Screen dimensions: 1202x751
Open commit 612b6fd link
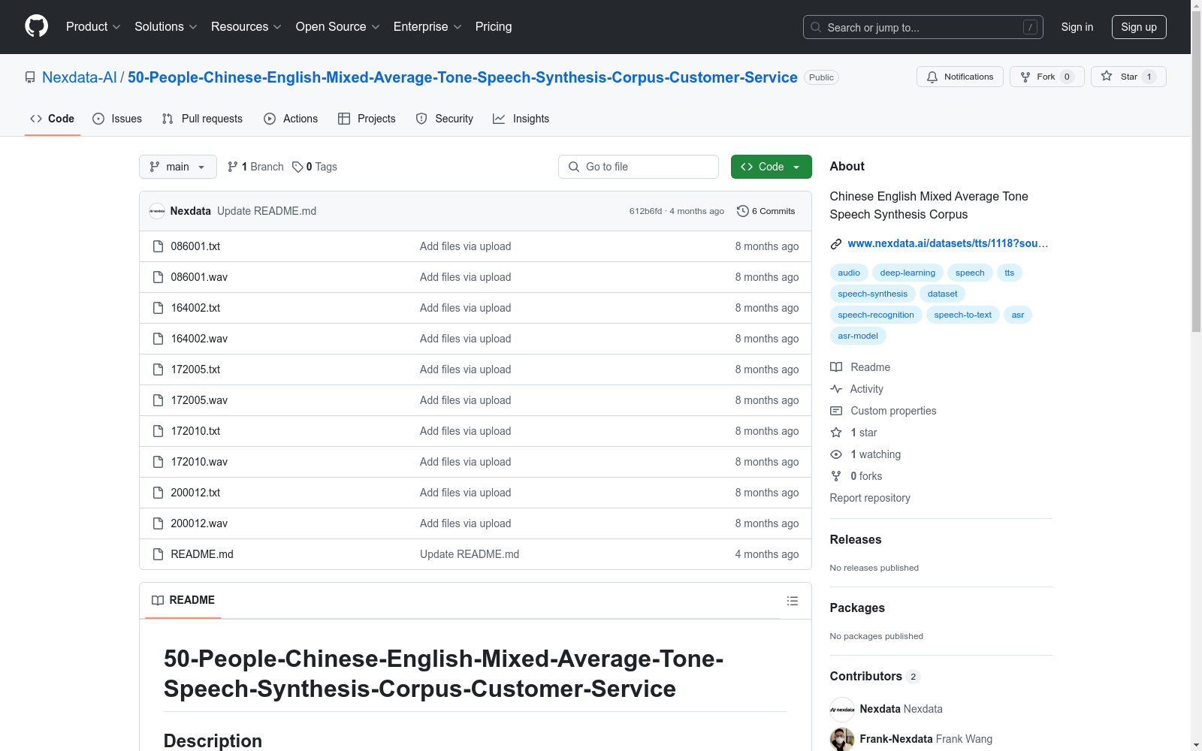645,211
